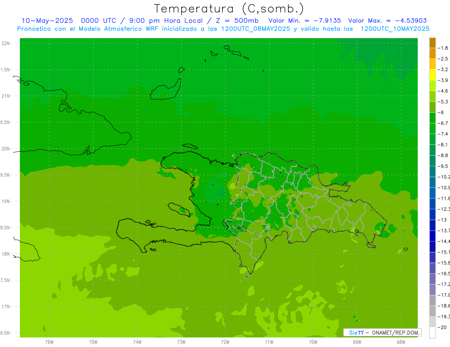Viewport: 450px width, 347px height.
Task: Click the '70W' longitude label
Action: [313, 342]
